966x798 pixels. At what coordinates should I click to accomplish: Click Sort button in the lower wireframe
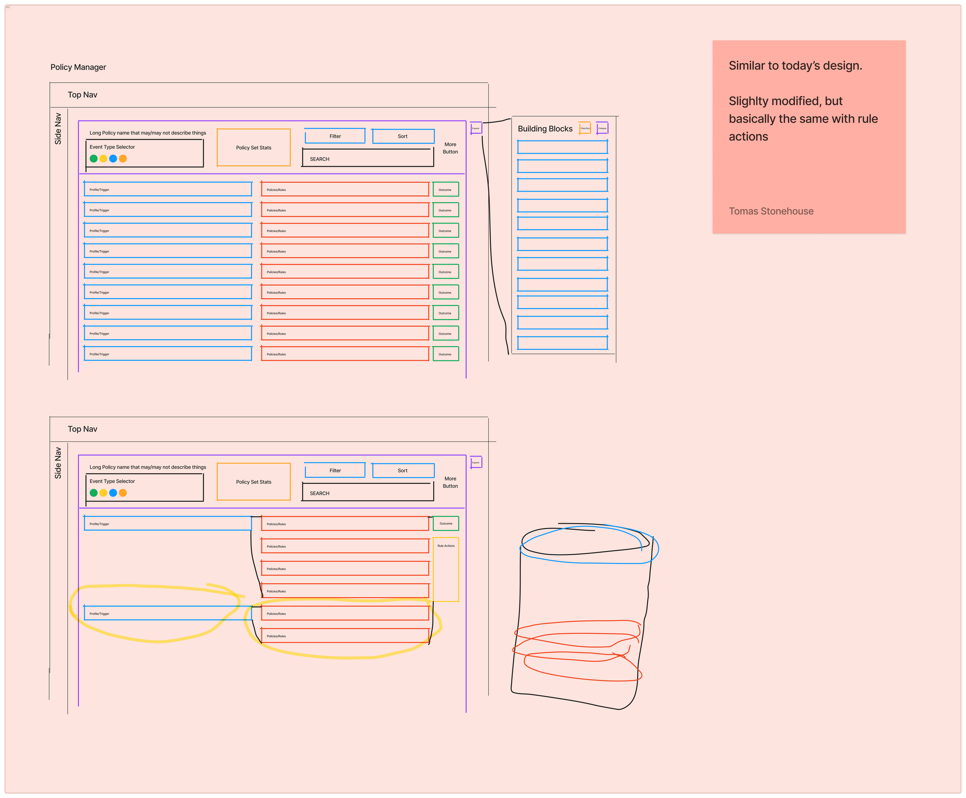pos(403,470)
